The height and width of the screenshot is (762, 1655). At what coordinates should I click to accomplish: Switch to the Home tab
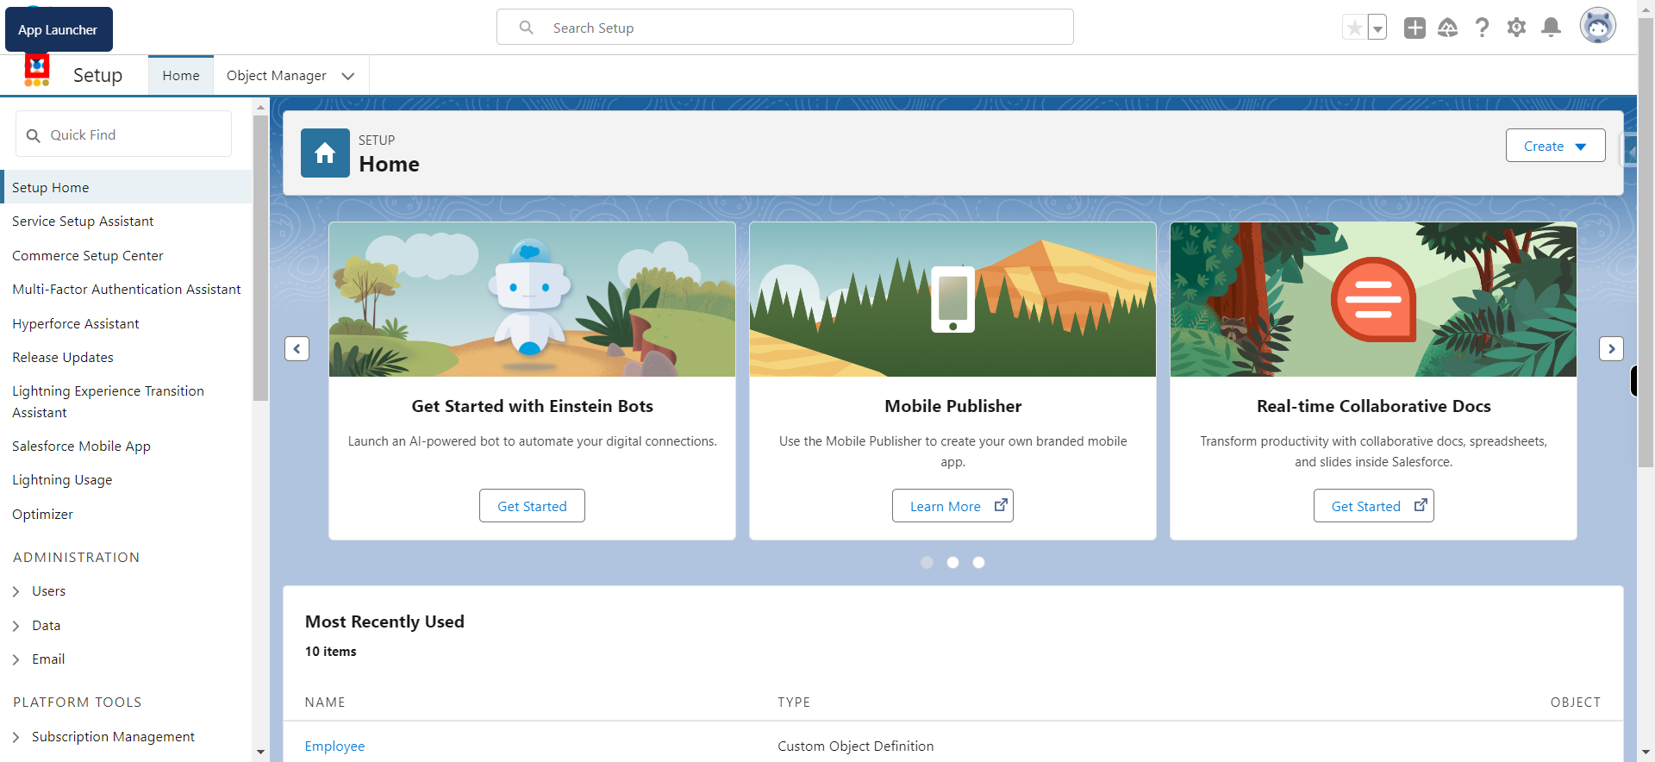click(181, 76)
